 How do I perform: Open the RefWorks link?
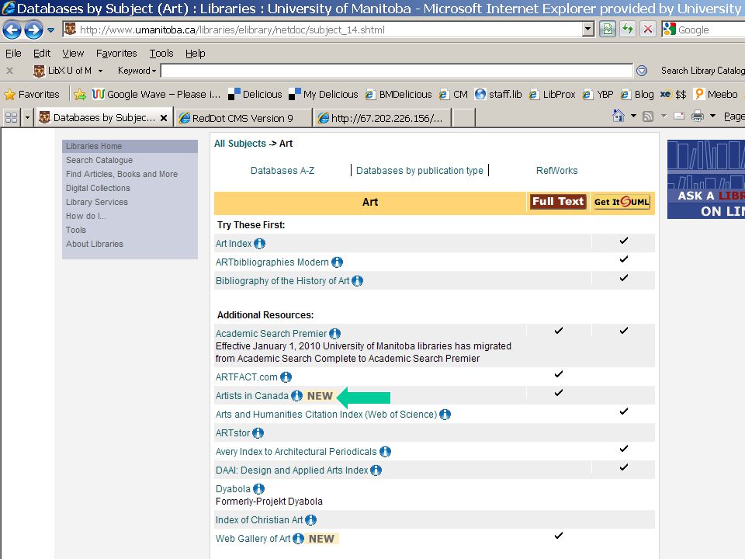click(557, 171)
